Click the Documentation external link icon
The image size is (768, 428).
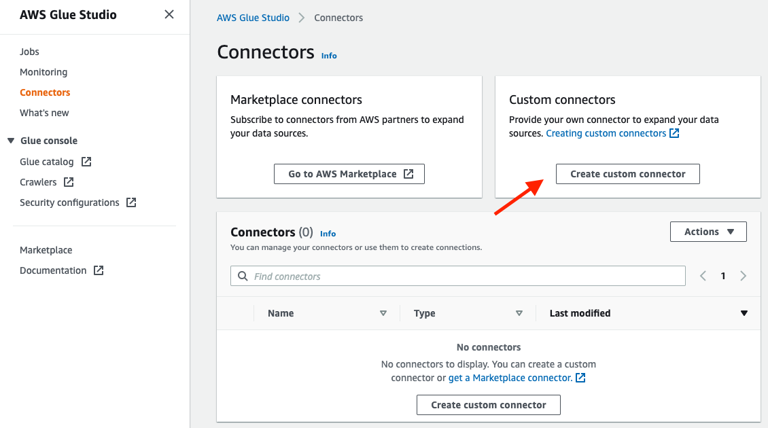98,270
